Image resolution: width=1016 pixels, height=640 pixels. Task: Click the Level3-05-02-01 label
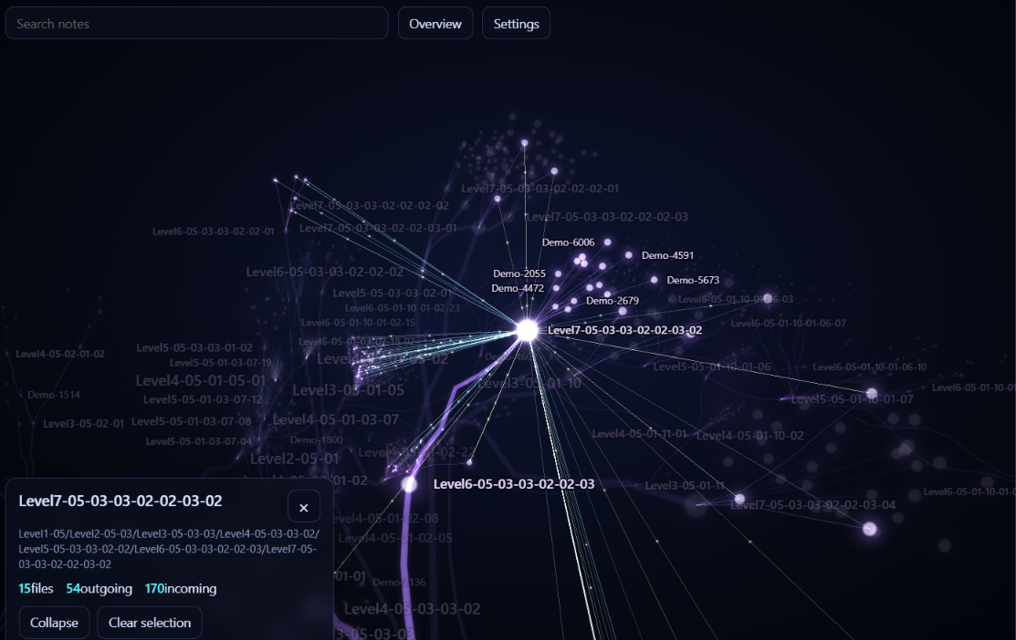coord(84,423)
